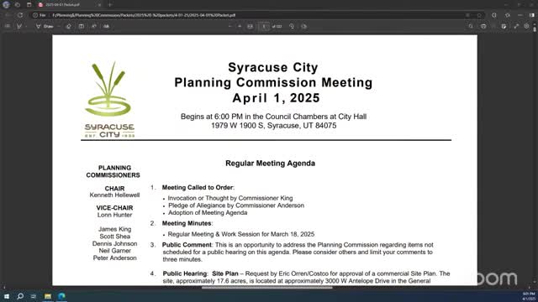Click vice-chair name 'Lonn Hunter'
The height and width of the screenshot is (302, 538).
[114, 215]
